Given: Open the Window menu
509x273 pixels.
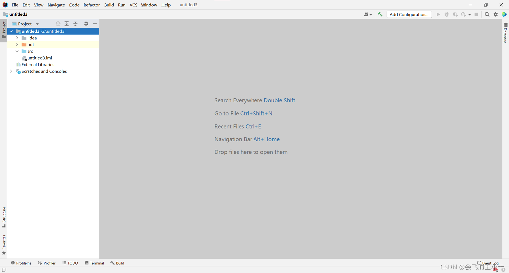Looking at the screenshot, I should click(149, 5).
